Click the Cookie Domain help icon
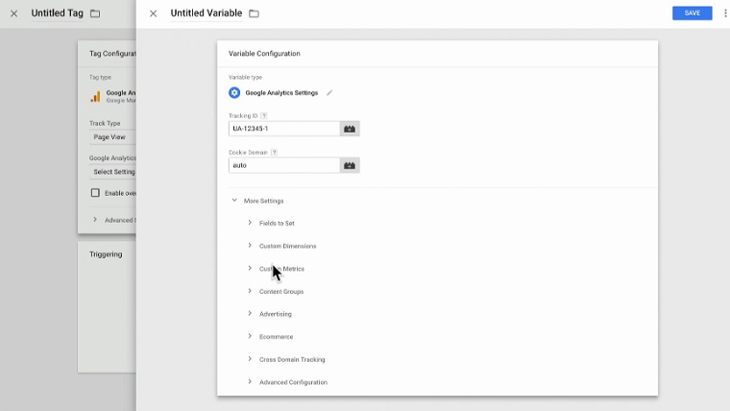This screenshot has width=730, height=411. tap(274, 152)
